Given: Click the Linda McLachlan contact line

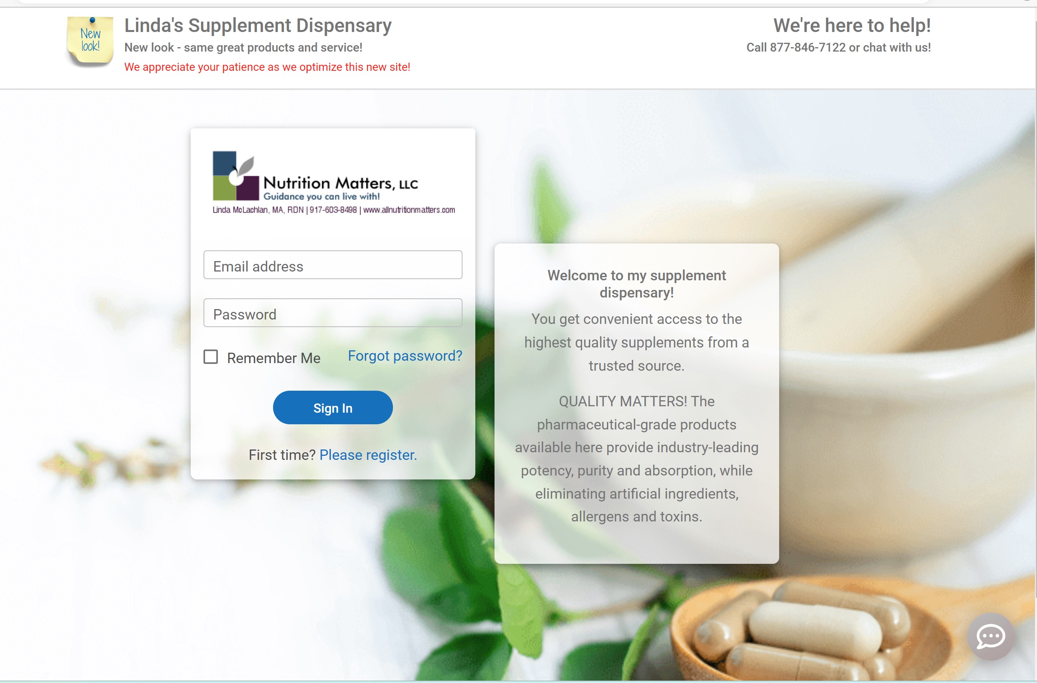Looking at the screenshot, I should tap(333, 210).
